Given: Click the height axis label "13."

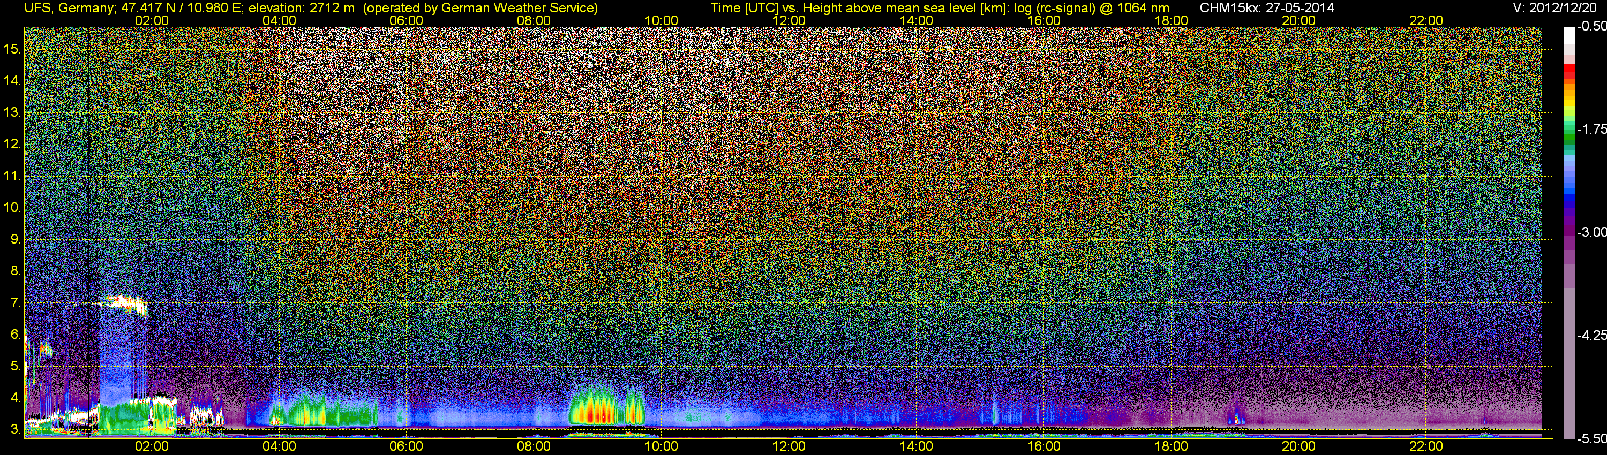Looking at the screenshot, I should coord(12,112).
